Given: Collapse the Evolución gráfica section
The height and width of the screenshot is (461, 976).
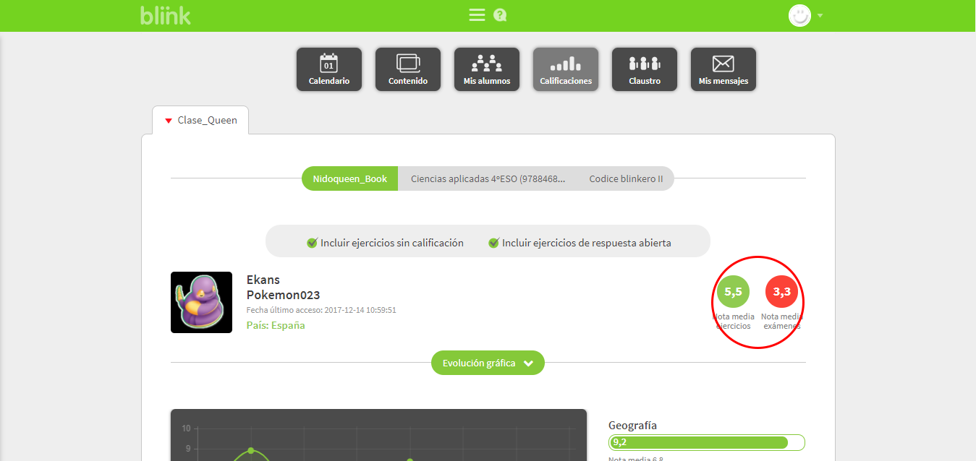Looking at the screenshot, I should (488, 363).
